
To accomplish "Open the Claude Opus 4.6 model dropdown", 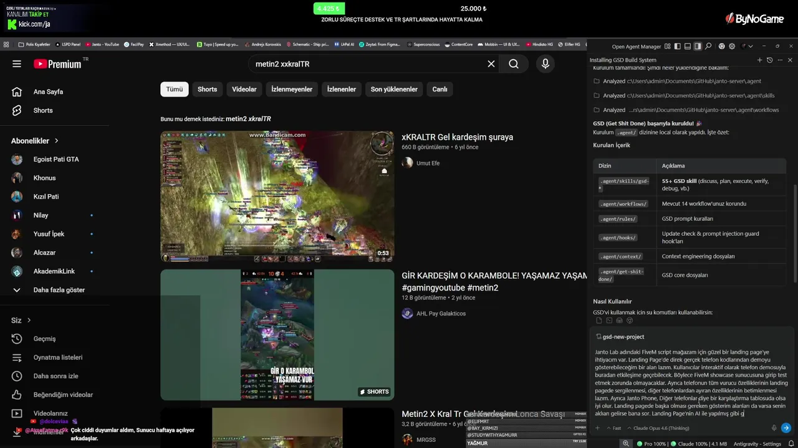I will click(658, 428).
